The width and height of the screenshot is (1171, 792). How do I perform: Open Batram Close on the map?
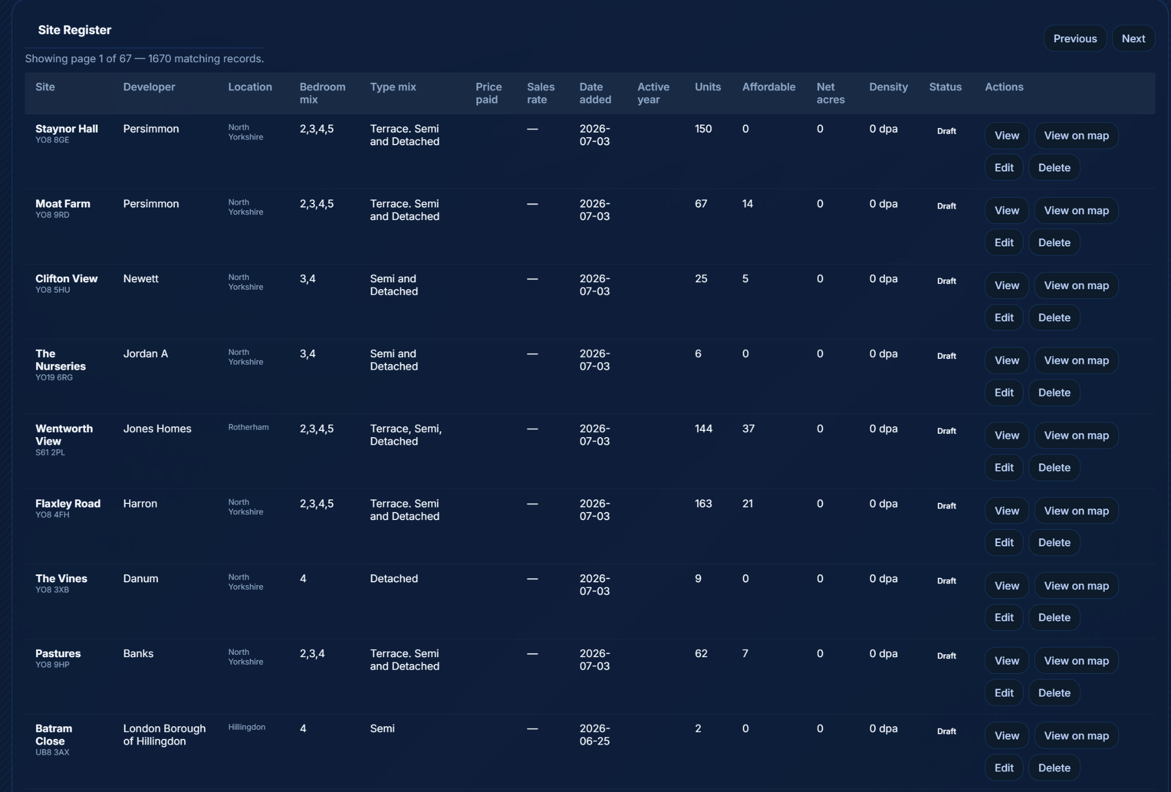1076,735
